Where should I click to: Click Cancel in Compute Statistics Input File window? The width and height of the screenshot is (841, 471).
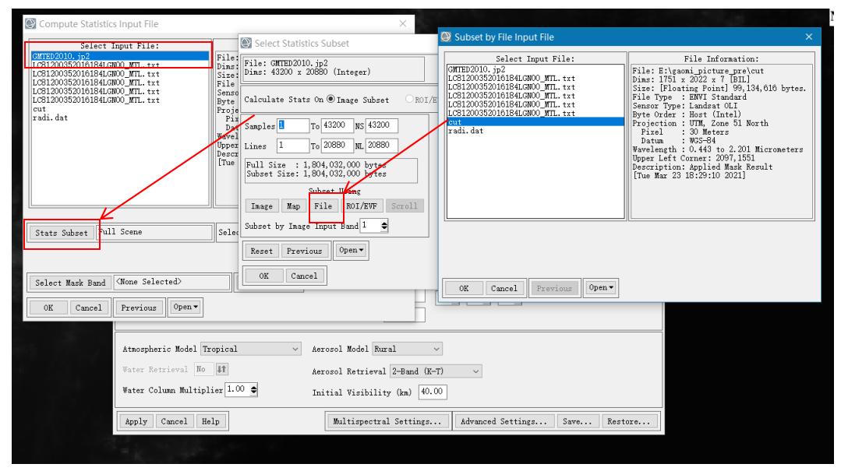(89, 308)
